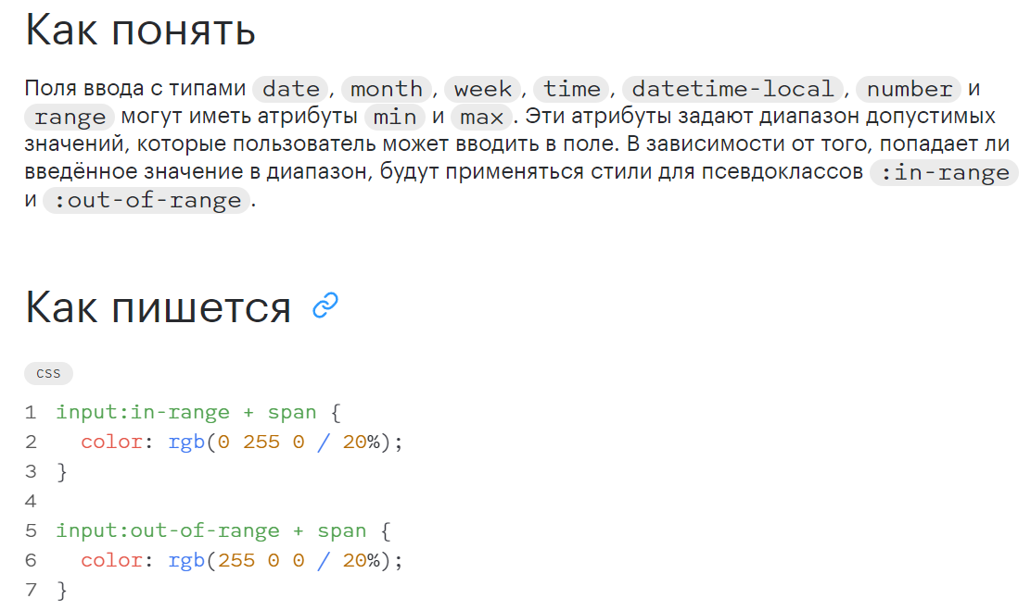The width and height of the screenshot is (1031, 611).
Task: Click the range inline code tag
Action: (70, 117)
